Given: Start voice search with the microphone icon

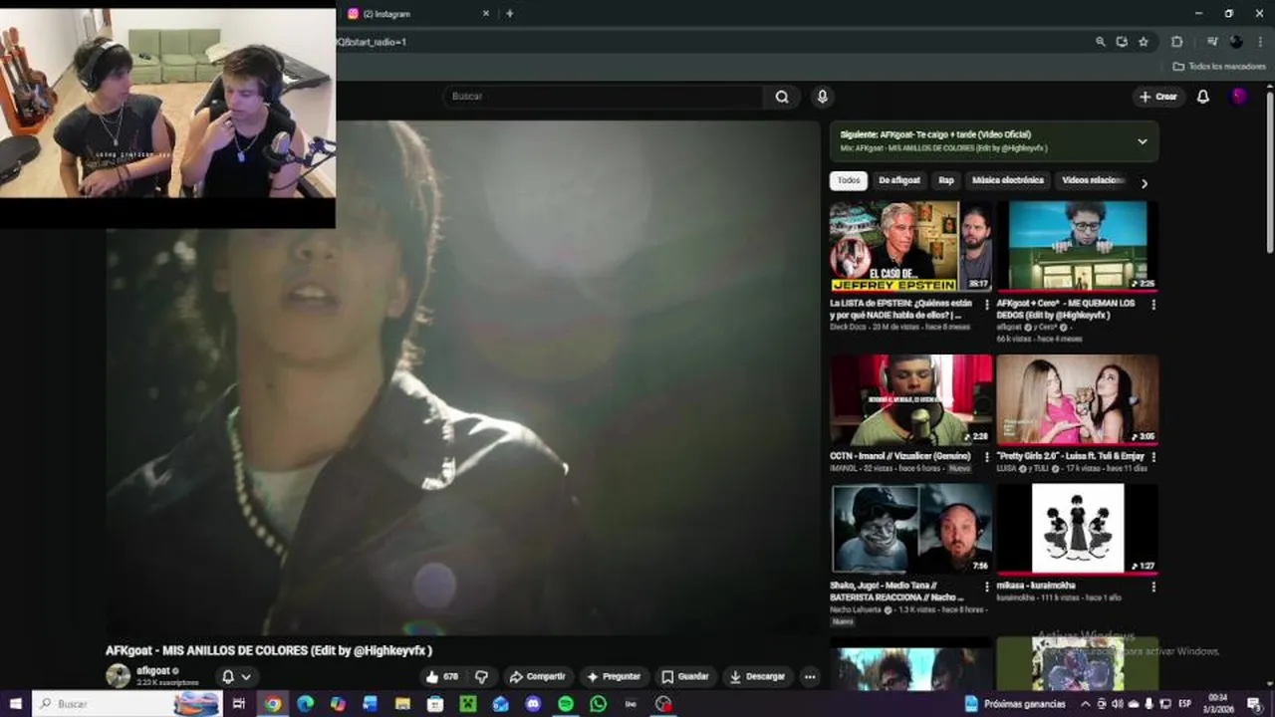Looking at the screenshot, I should coord(822,97).
